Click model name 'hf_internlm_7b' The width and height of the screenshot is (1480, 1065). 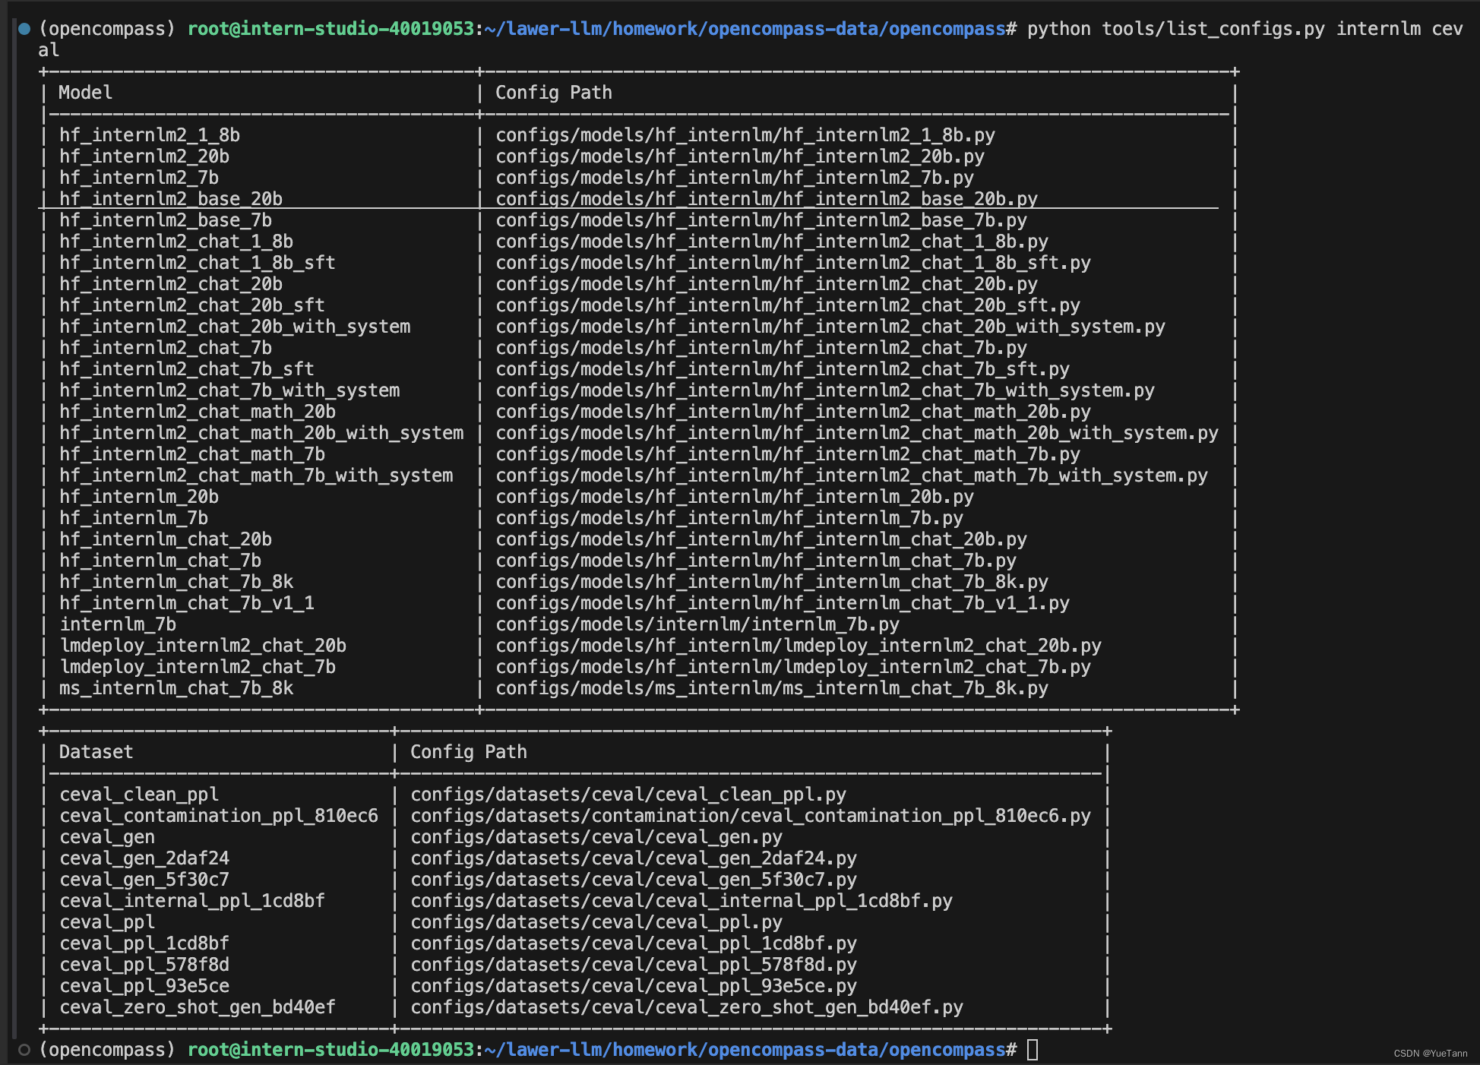(x=134, y=518)
